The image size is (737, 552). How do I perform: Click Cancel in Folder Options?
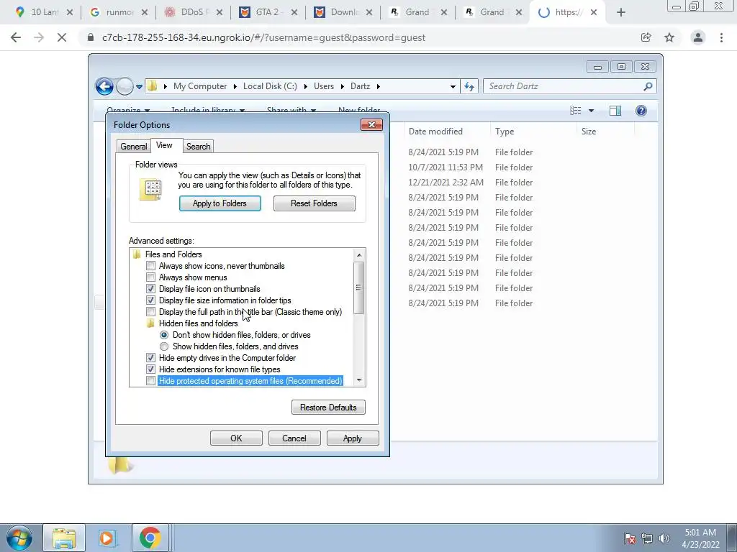(294, 438)
